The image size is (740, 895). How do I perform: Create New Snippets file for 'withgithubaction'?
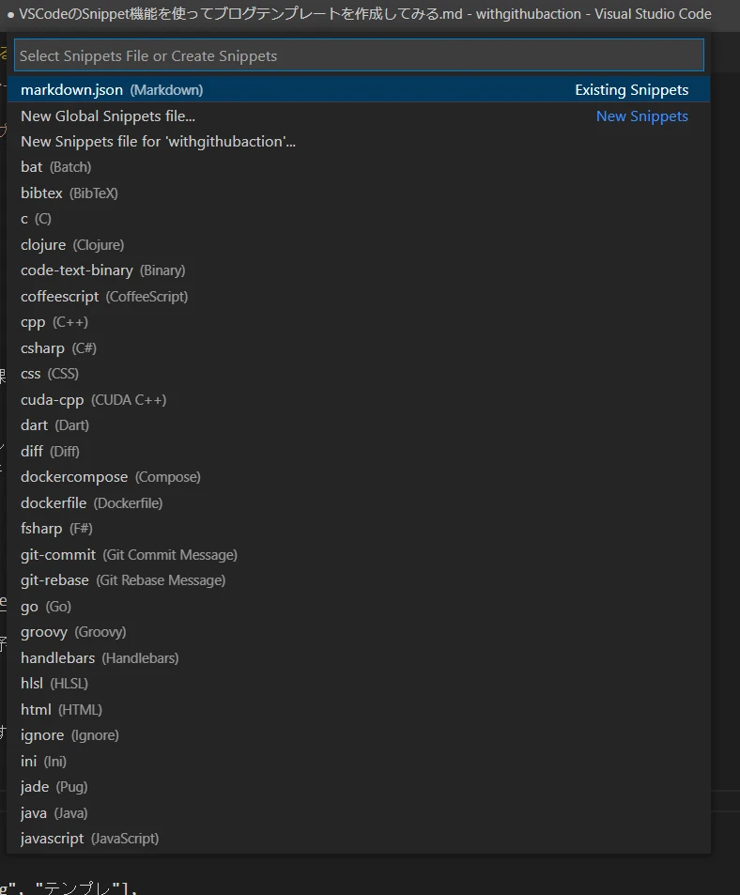click(x=158, y=141)
